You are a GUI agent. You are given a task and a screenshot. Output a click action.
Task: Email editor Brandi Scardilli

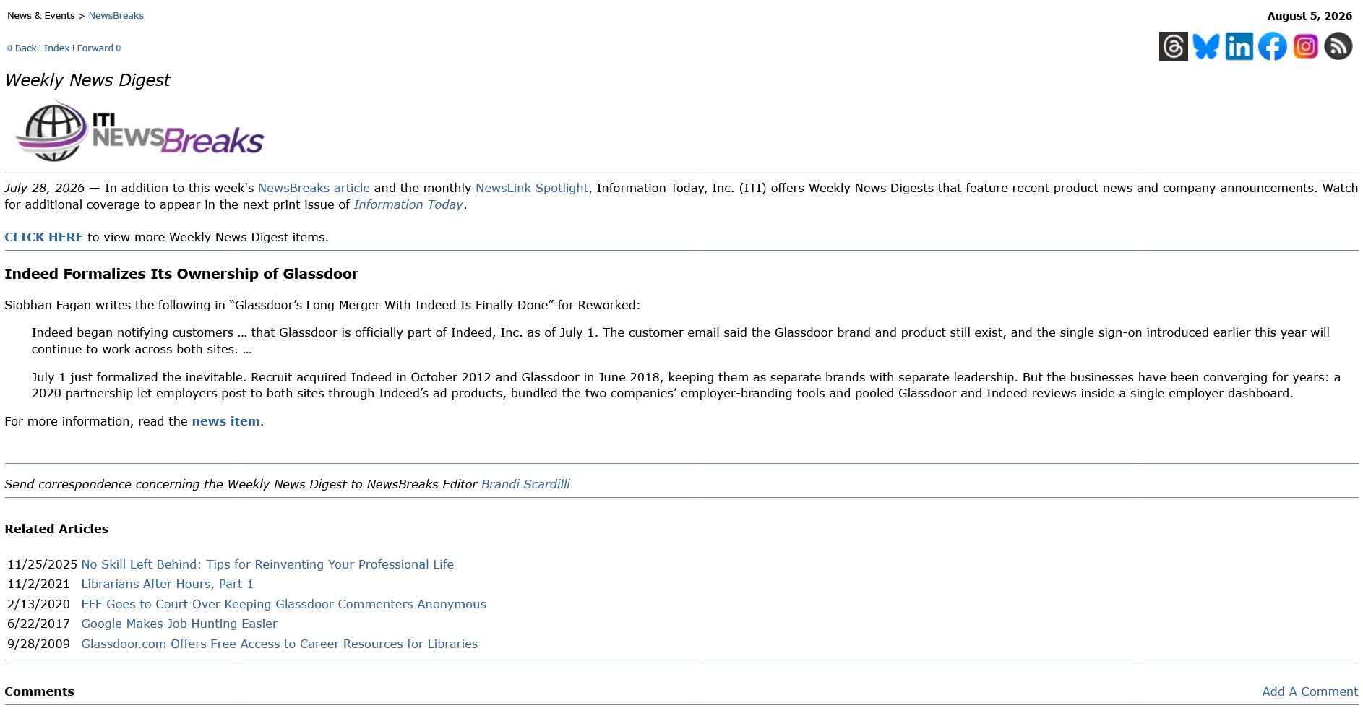pyautogui.click(x=525, y=484)
